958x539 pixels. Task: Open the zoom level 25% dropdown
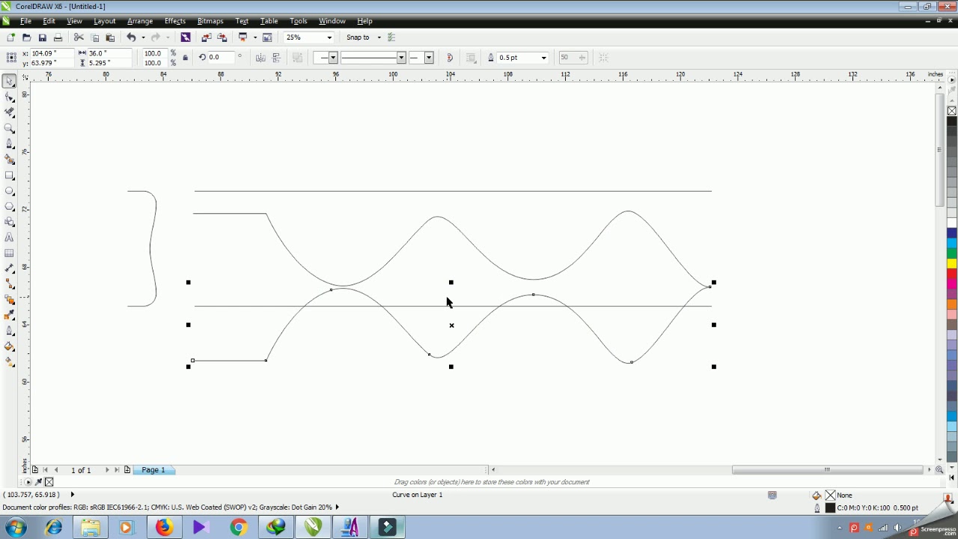329,37
